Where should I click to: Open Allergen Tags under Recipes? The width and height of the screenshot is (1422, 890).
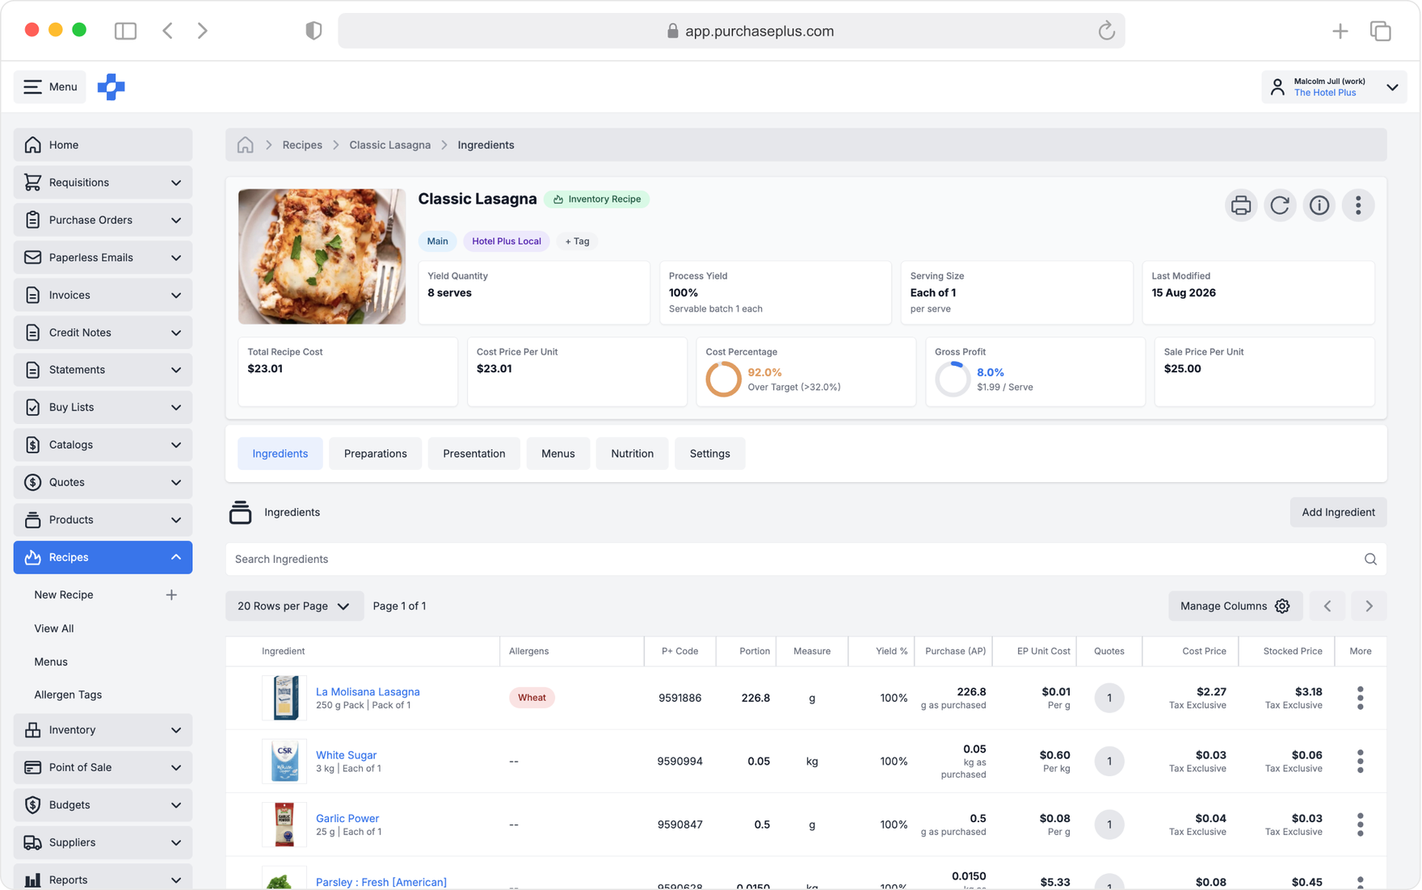(68, 695)
